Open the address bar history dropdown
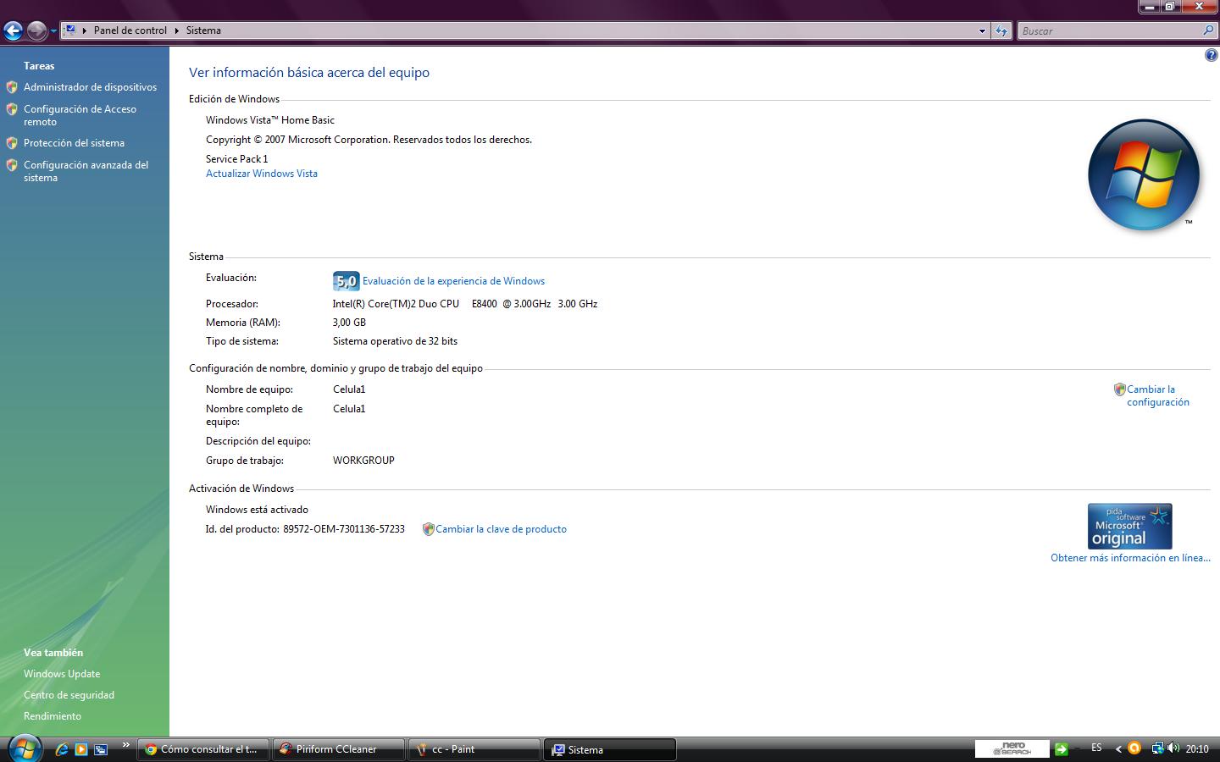The width and height of the screenshot is (1220, 762). click(982, 30)
